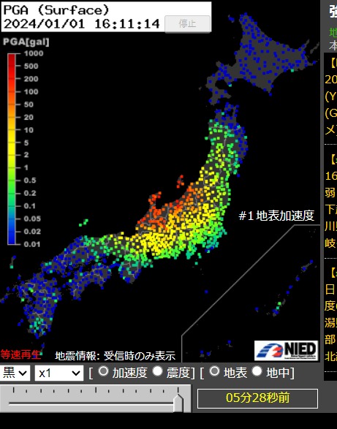The image size is (337, 429).
Task: Select the 地中 radio button
Action: [257, 371]
